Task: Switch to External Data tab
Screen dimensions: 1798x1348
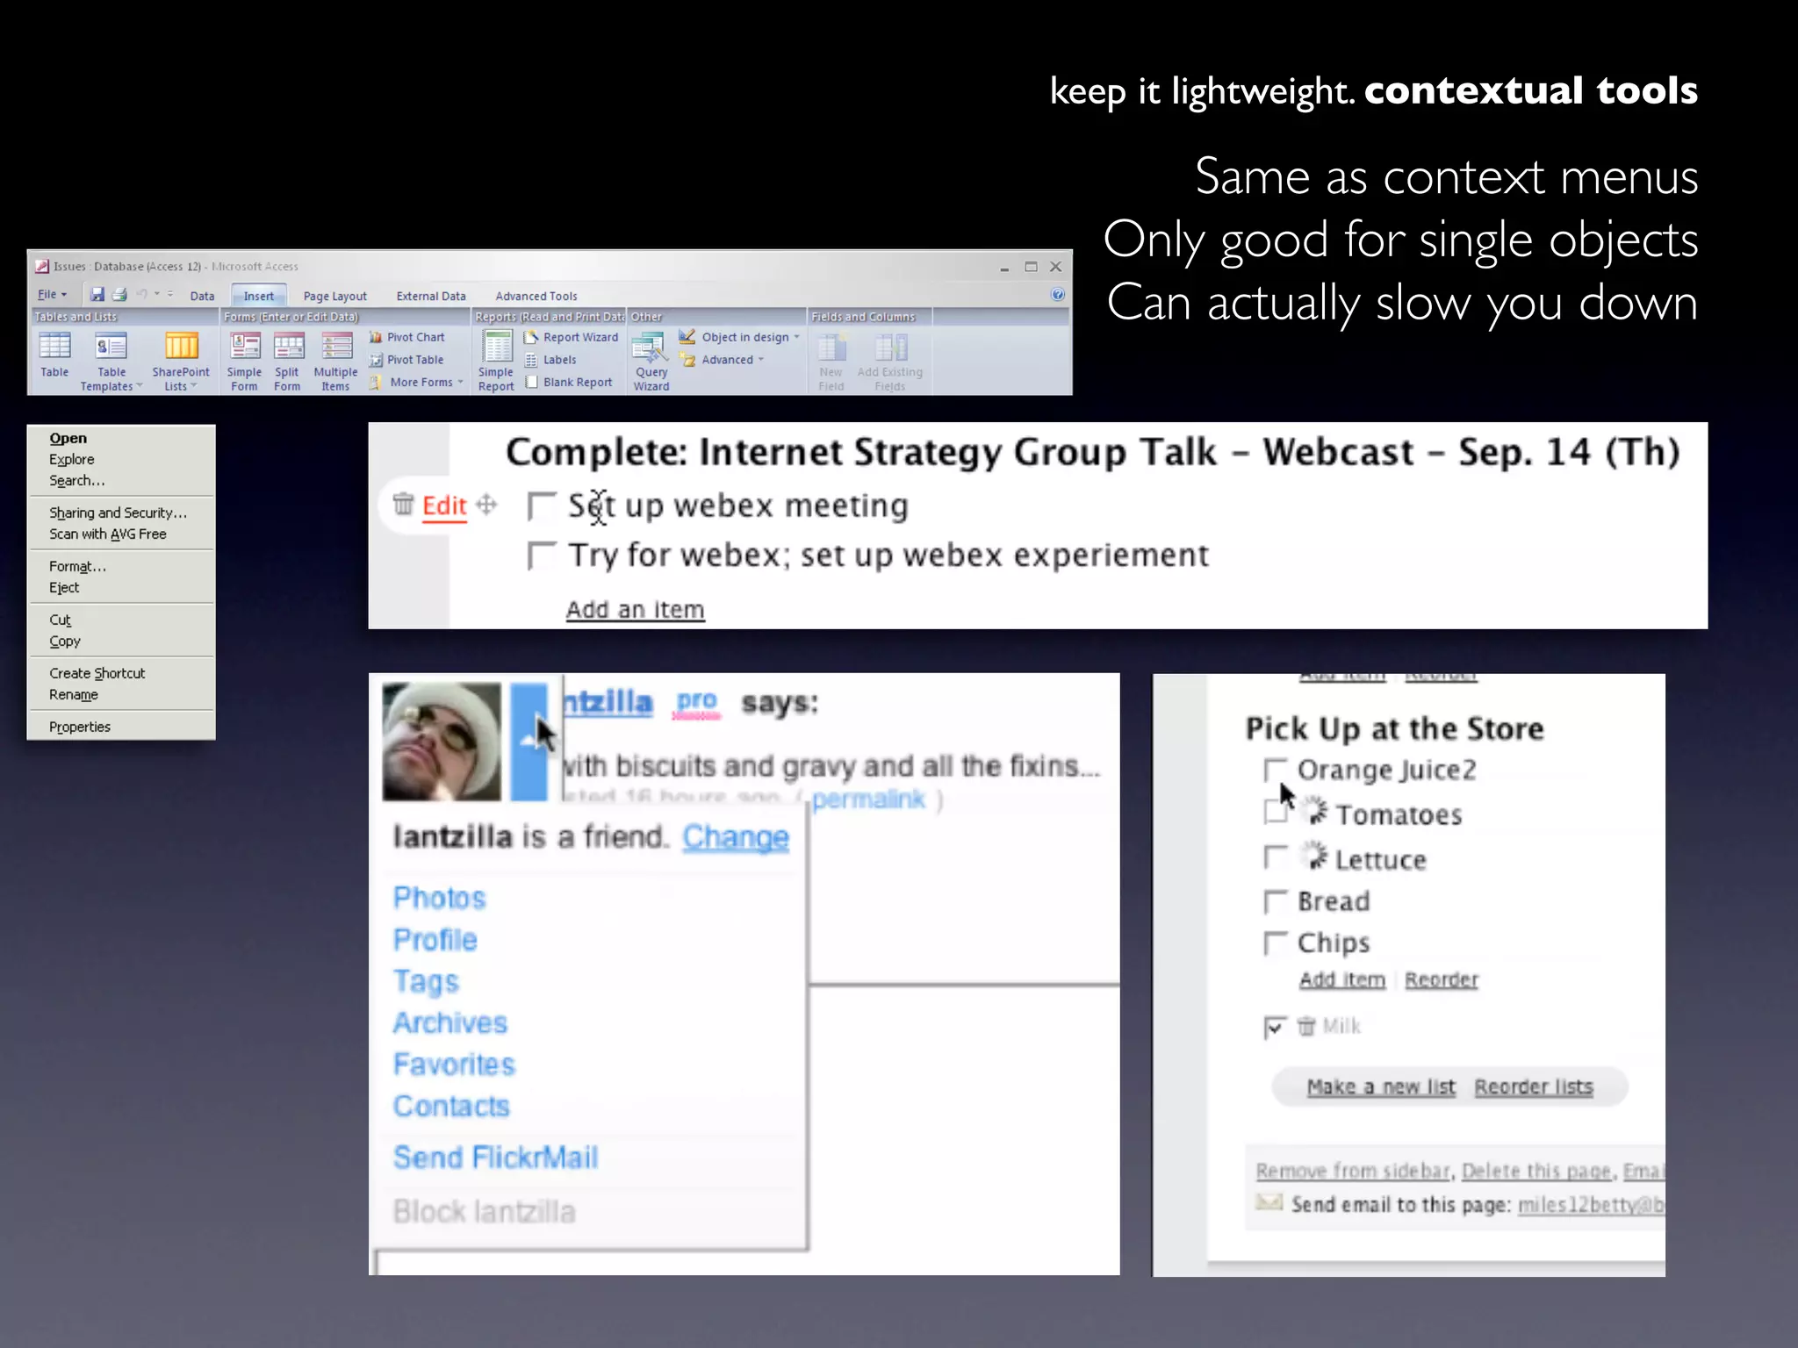Action: pyautogui.click(x=431, y=296)
